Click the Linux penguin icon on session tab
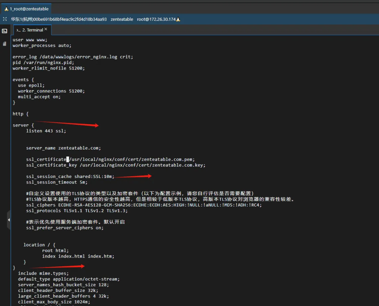 [x=7, y=9]
